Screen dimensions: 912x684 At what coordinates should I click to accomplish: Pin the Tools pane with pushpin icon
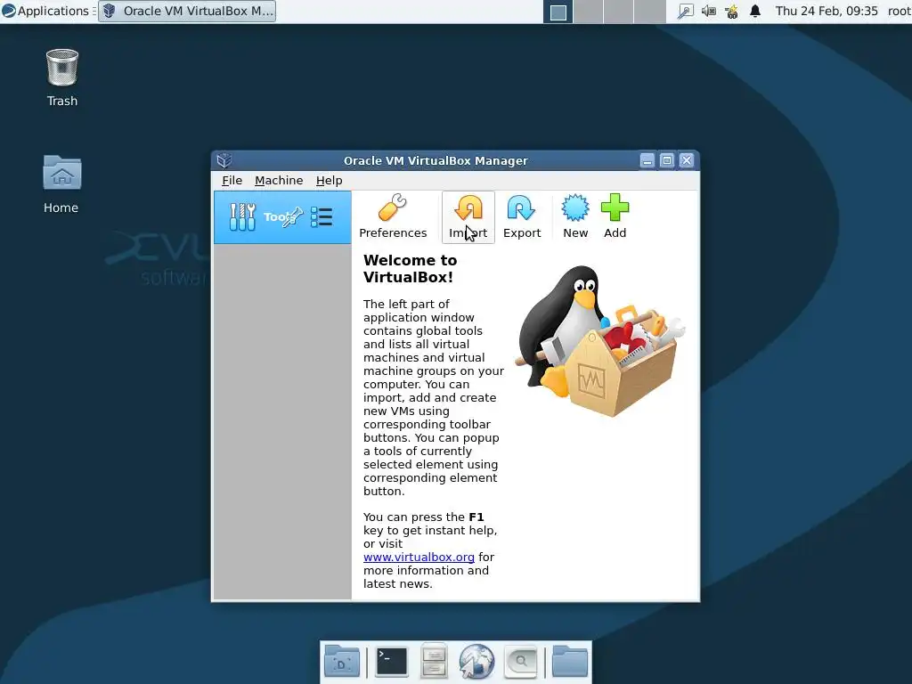coord(292,217)
